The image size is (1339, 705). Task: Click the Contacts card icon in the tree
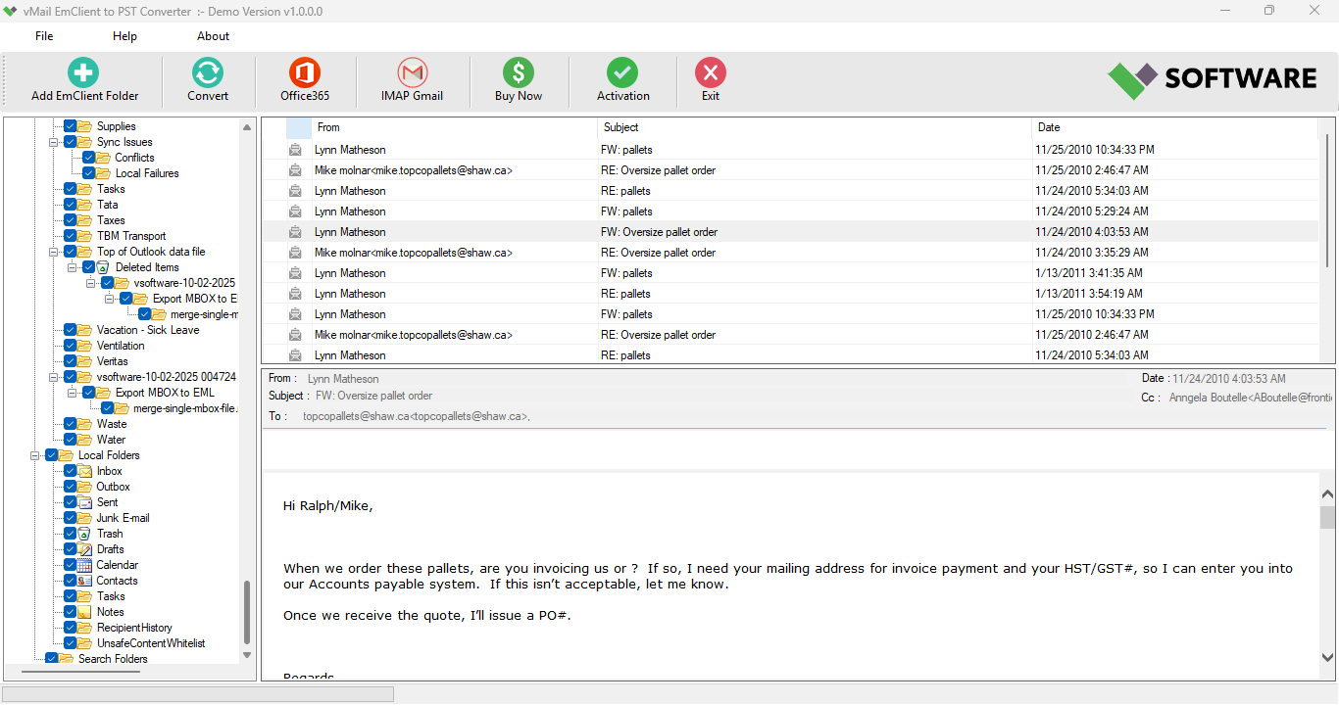tap(85, 581)
